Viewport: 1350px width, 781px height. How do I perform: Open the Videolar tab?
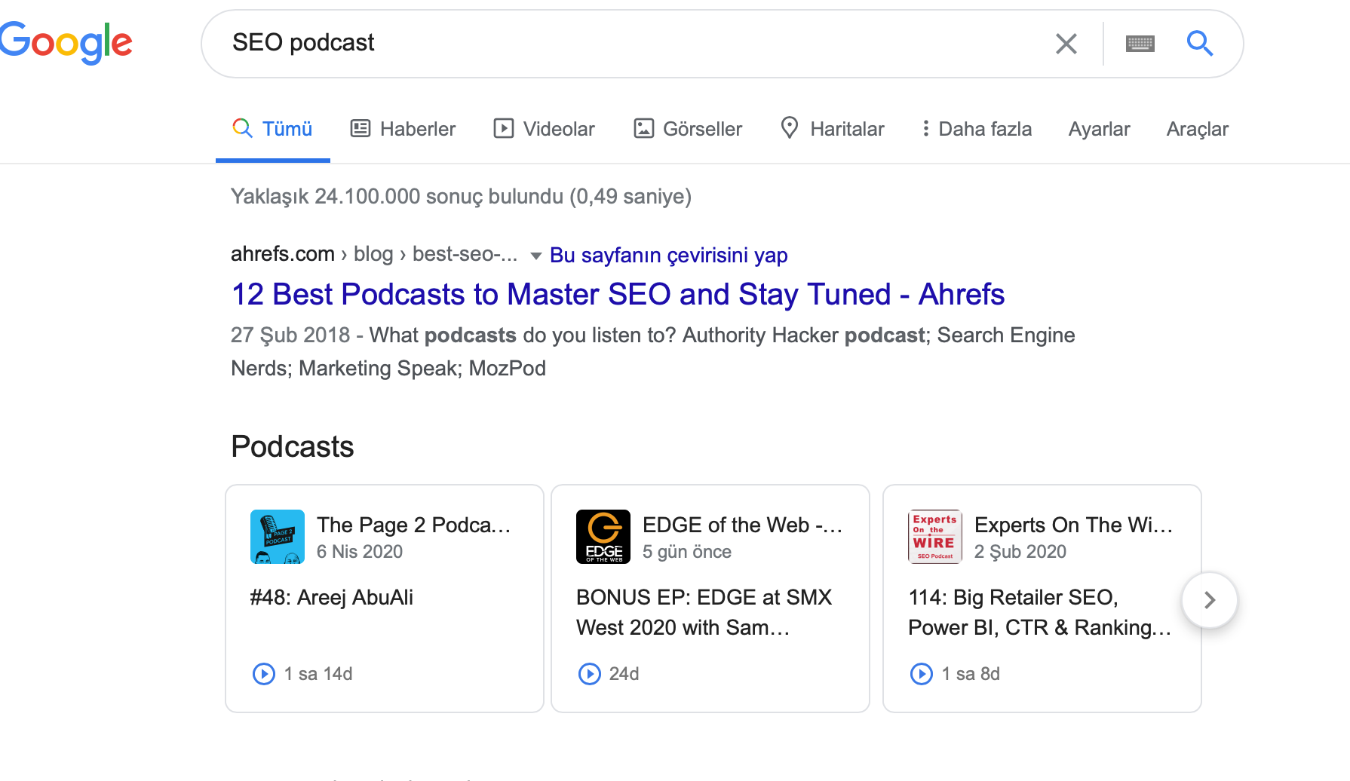pos(544,129)
